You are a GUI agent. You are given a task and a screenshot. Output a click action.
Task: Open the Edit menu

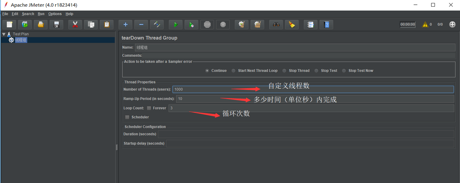(15, 14)
